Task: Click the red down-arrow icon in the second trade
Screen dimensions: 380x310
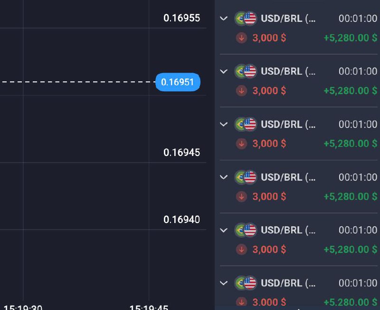Action: pos(242,90)
